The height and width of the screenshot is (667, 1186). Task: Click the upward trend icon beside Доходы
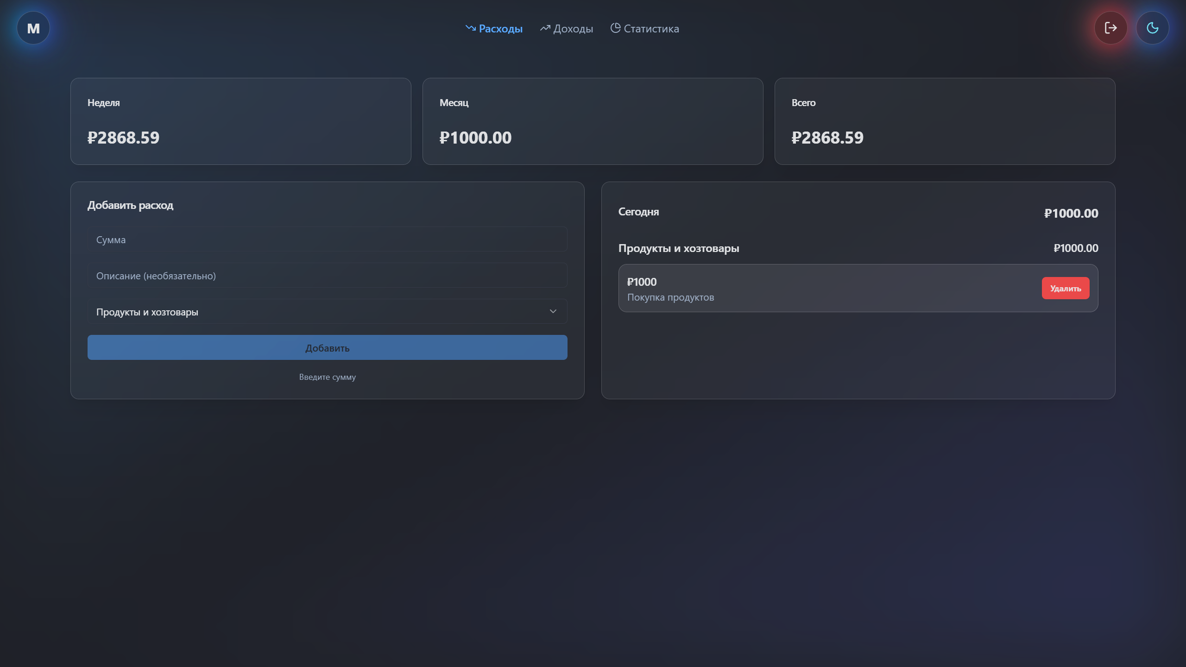coord(545,28)
